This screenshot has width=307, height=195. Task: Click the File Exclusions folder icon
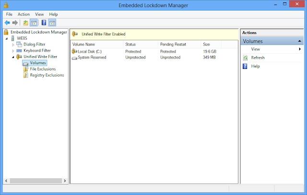(25, 69)
